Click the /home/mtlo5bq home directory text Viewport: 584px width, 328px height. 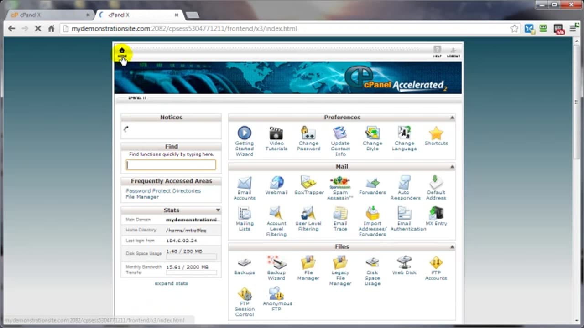[186, 231]
